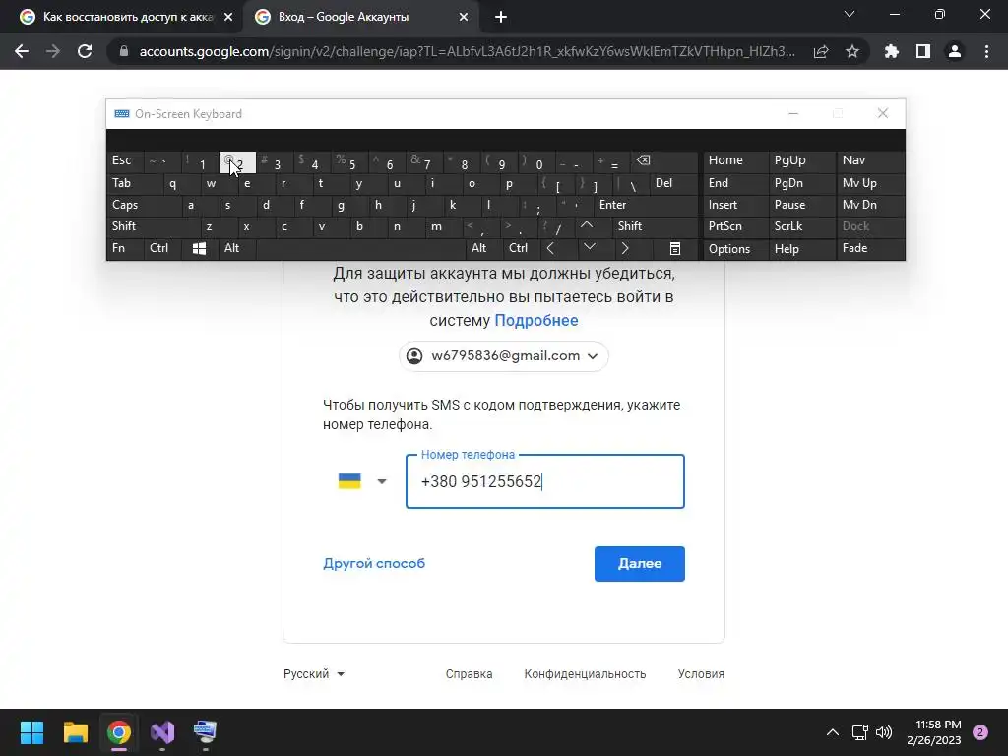Click the Chrome back arrow
1008x756 pixels.
(x=22, y=51)
